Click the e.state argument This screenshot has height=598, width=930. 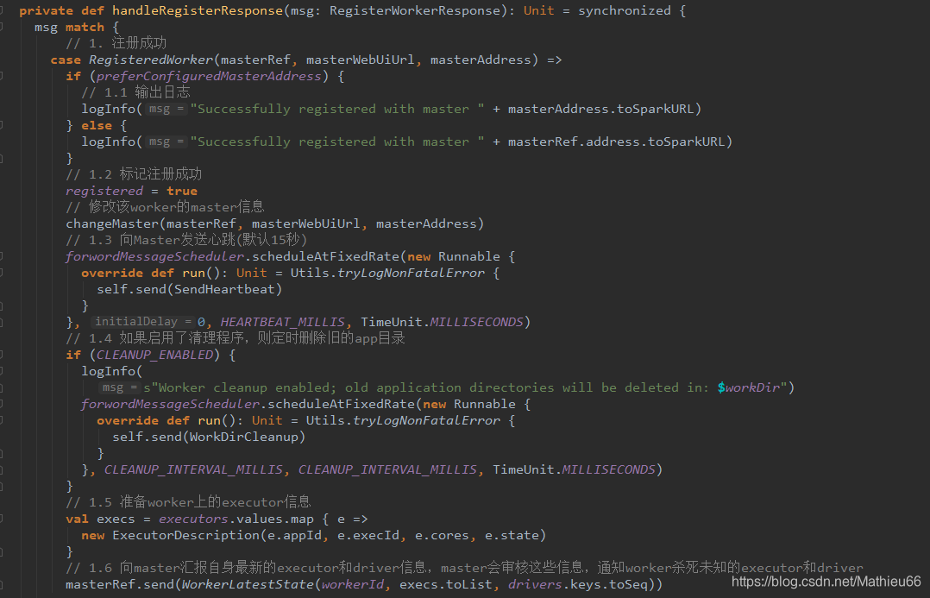[x=512, y=535]
